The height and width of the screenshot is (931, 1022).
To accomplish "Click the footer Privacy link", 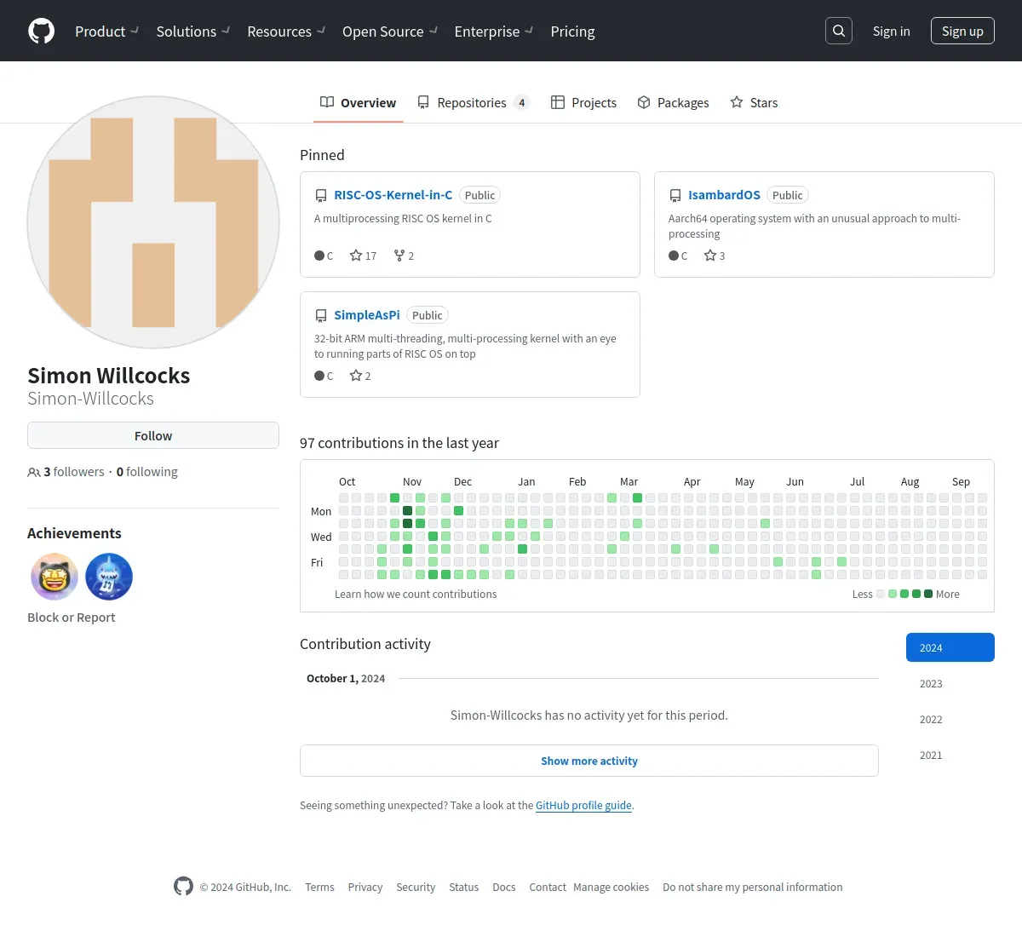I will [365, 887].
